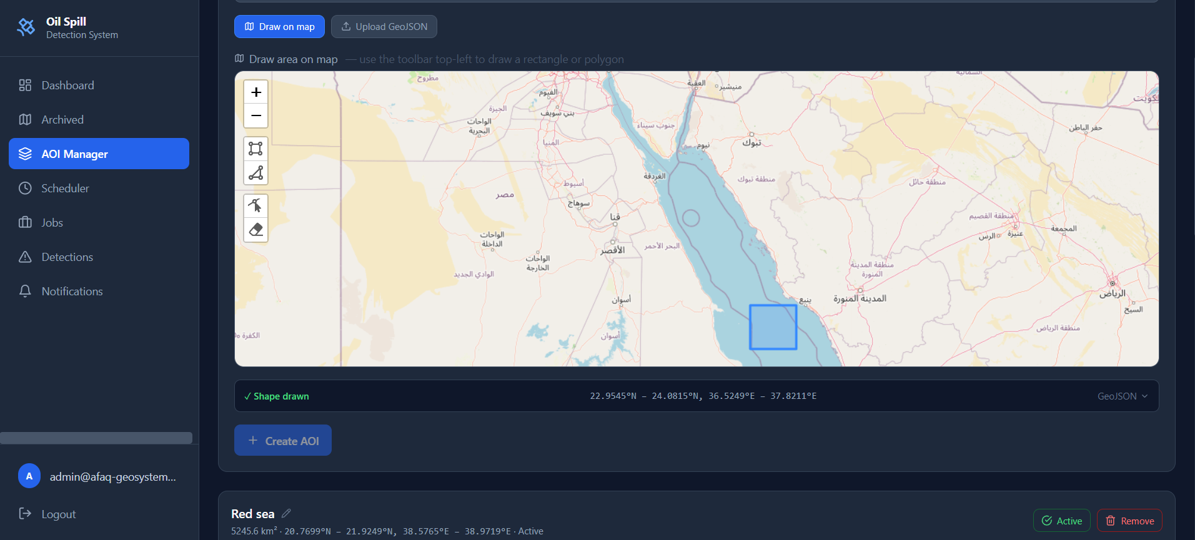Edit the Red sea AOI name
The width and height of the screenshot is (1195, 540).
click(286, 513)
